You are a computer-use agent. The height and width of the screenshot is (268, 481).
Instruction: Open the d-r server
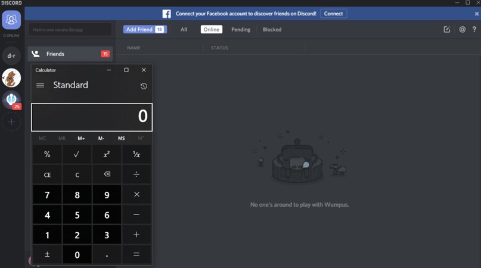click(x=11, y=56)
